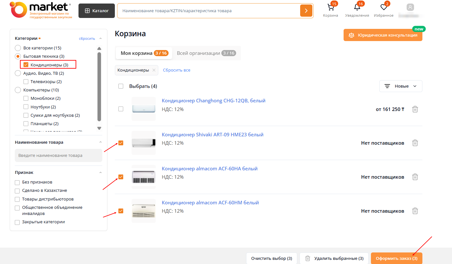Collapse the Наименование товара section
The width and height of the screenshot is (452, 264).
pos(100,142)
